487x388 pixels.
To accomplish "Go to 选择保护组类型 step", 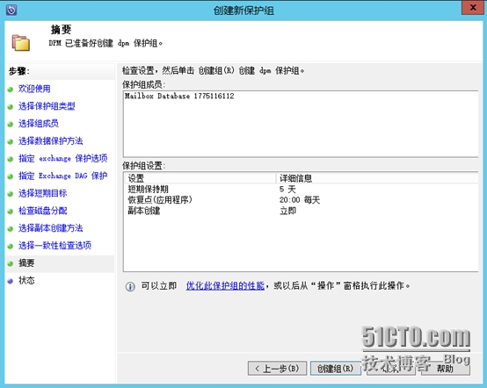I will 47,106.
